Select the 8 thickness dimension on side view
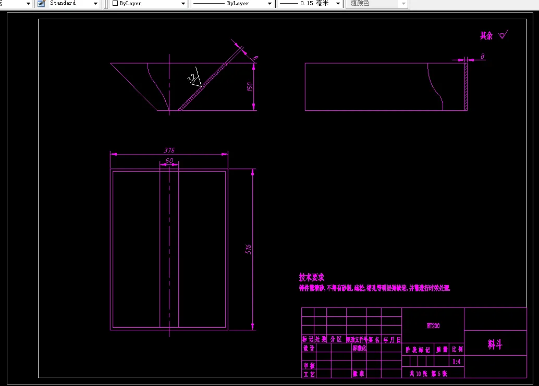Viewport: 539px width, 386px height. [483, 56]
